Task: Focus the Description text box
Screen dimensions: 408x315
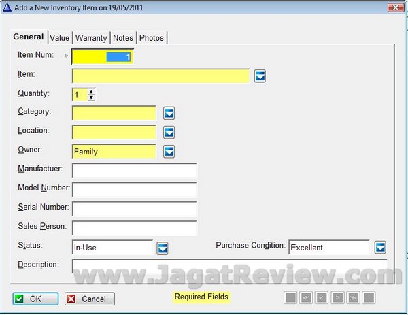Action: click(x=230, y=266)
